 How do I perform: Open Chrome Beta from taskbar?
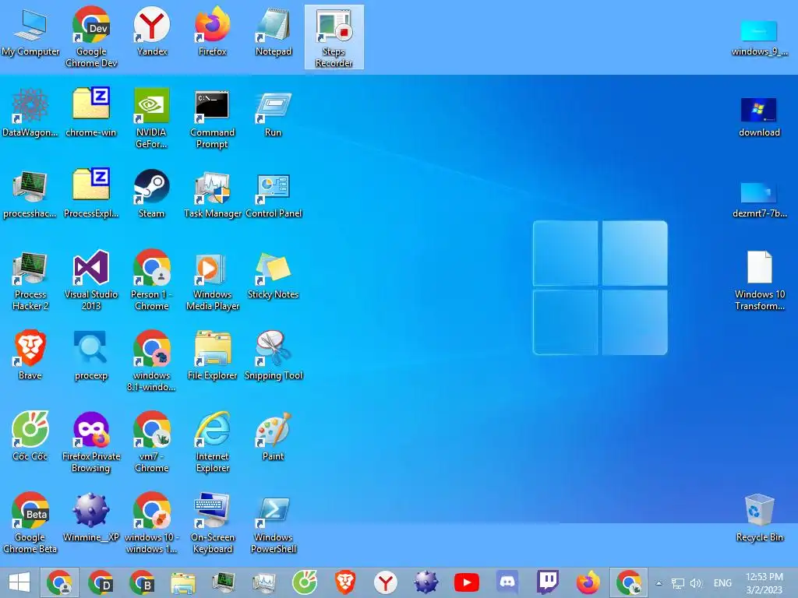click(x=142, y=582)
